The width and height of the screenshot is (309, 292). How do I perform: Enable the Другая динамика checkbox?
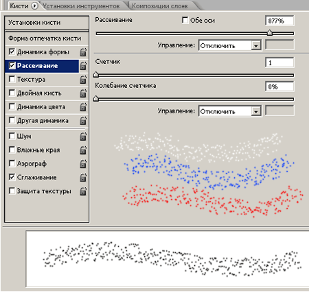12,120
